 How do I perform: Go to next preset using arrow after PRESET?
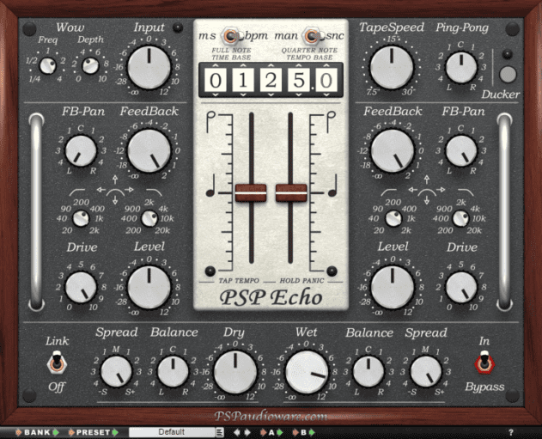[115, 432]
